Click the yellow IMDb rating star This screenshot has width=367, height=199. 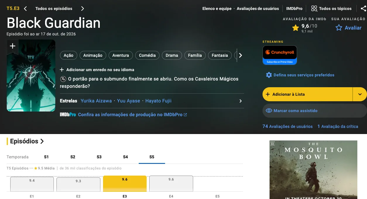(296, 28)
